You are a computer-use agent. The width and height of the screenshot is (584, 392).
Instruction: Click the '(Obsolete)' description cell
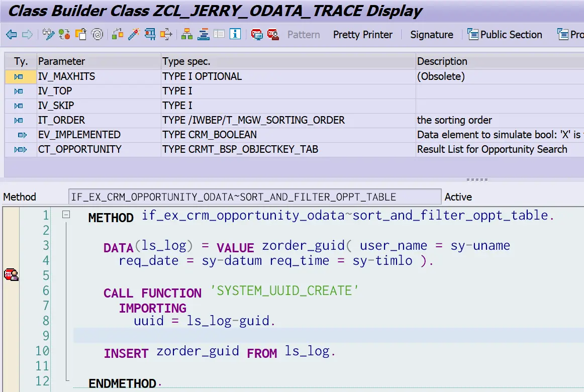pyautogui.click(x=500, y=76)
